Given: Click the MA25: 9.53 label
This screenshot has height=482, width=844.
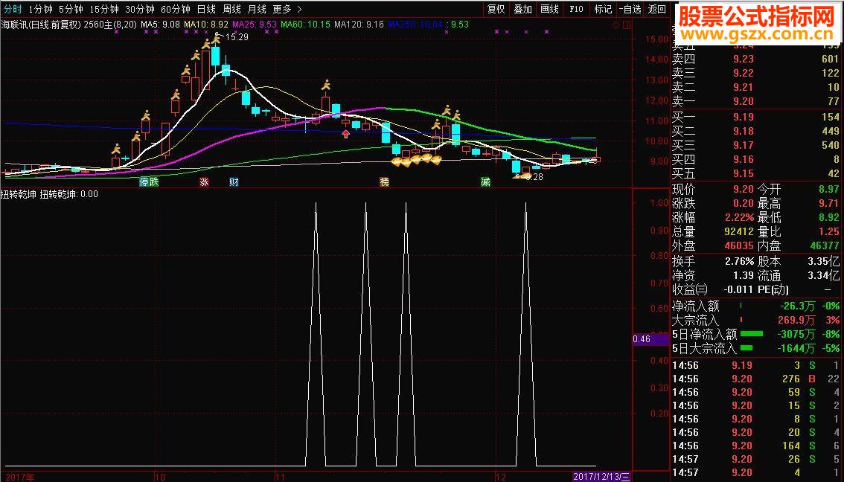Looking at the screenshot, I should click(254, 25).
